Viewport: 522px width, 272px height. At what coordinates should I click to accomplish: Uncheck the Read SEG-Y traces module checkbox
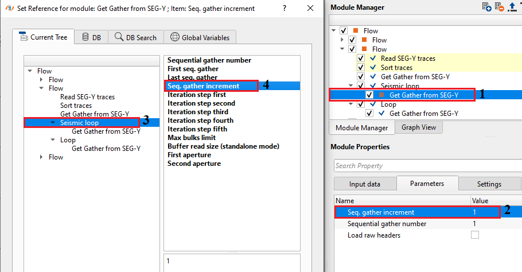coord(361,59)
